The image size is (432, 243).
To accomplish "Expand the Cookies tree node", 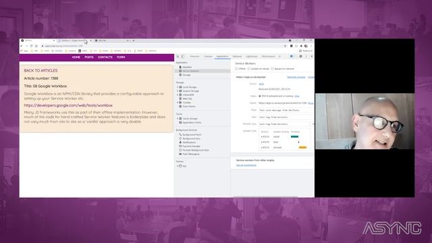I will (x=178, y=103).
